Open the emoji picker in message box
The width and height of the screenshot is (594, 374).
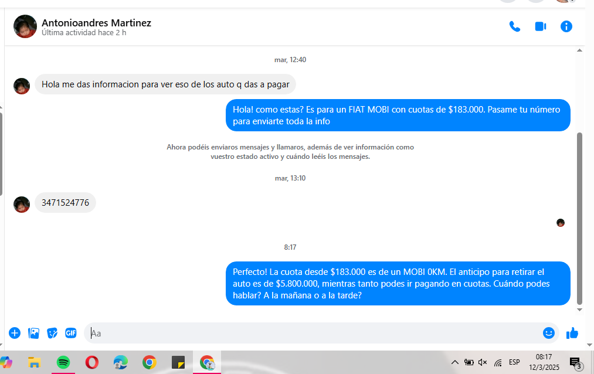coord(548,333)
